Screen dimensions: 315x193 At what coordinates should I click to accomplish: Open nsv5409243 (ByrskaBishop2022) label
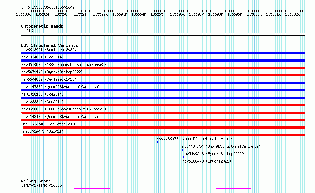pyautogui.click(x=213, y=154)
